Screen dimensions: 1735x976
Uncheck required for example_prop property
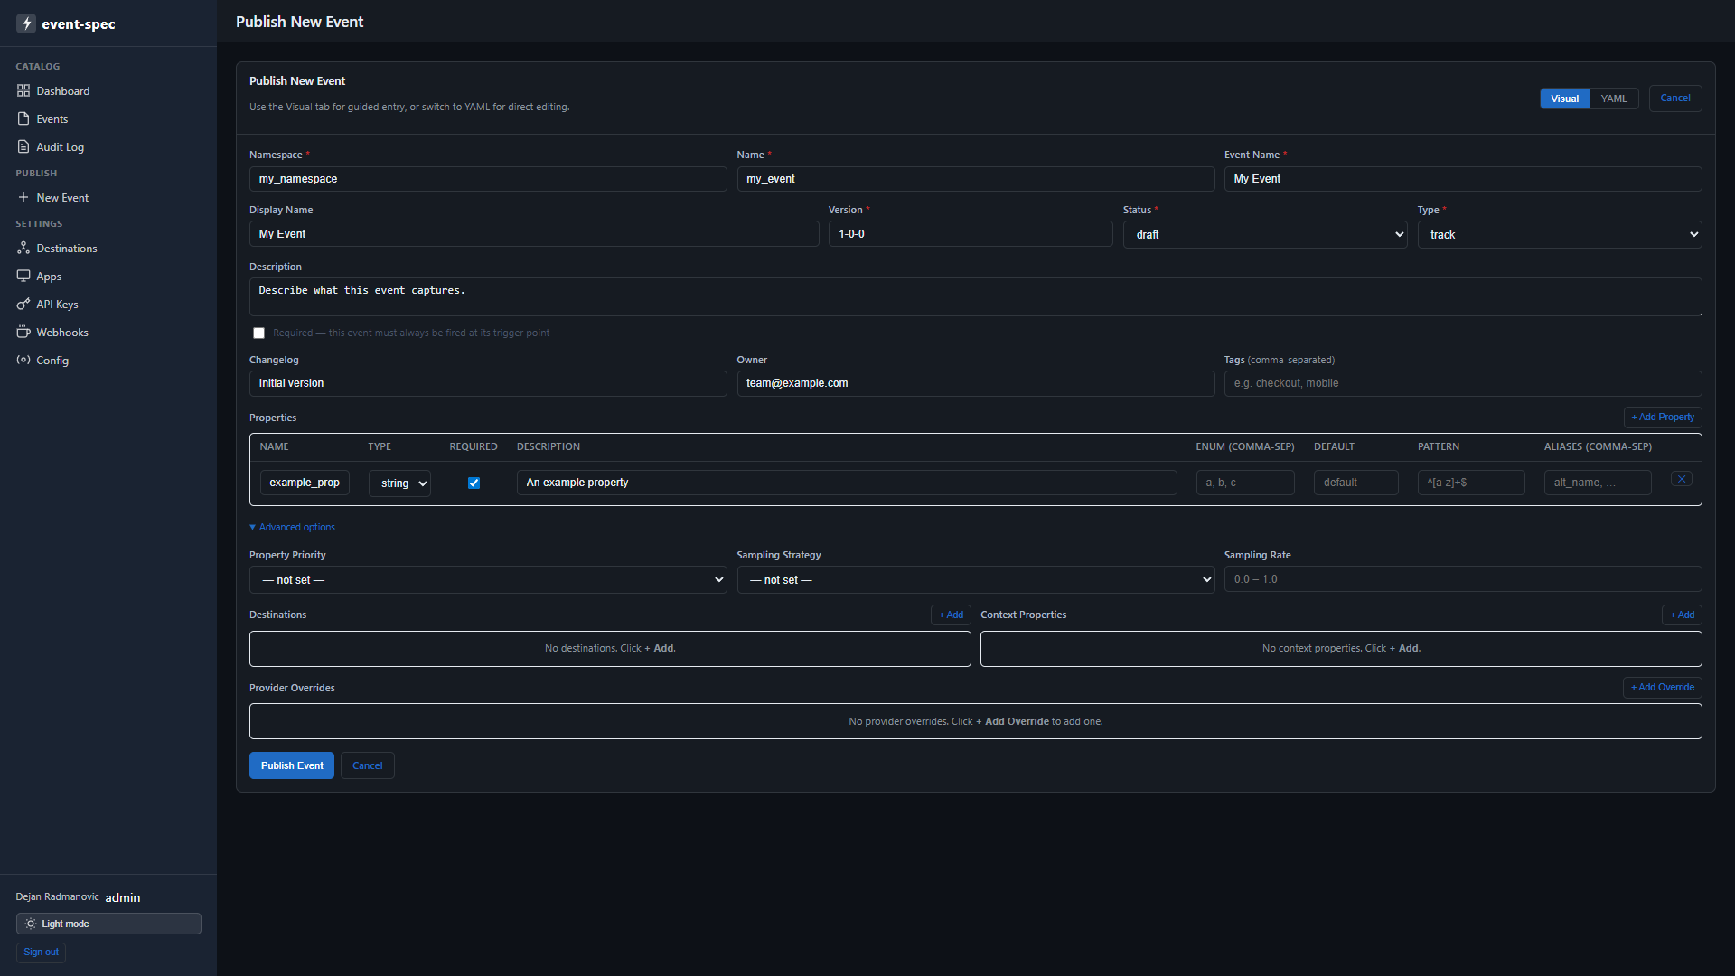click(474, 483)
